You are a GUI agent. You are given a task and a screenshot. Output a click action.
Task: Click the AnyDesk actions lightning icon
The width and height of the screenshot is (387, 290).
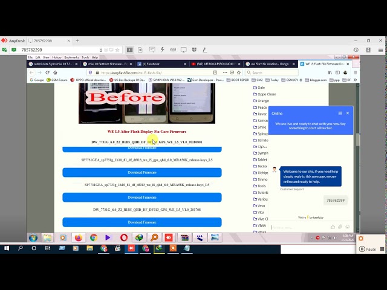(x=163, y=50)
